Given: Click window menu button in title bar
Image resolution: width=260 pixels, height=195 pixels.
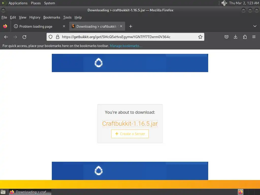Looking at the screenshot, I should [3, 10].
